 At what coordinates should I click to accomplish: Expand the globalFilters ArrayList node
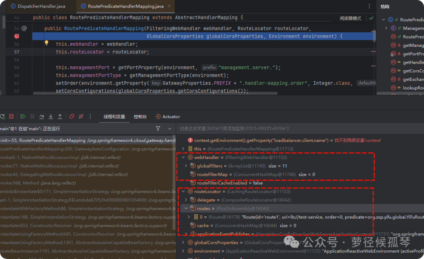tap(186, 166)
